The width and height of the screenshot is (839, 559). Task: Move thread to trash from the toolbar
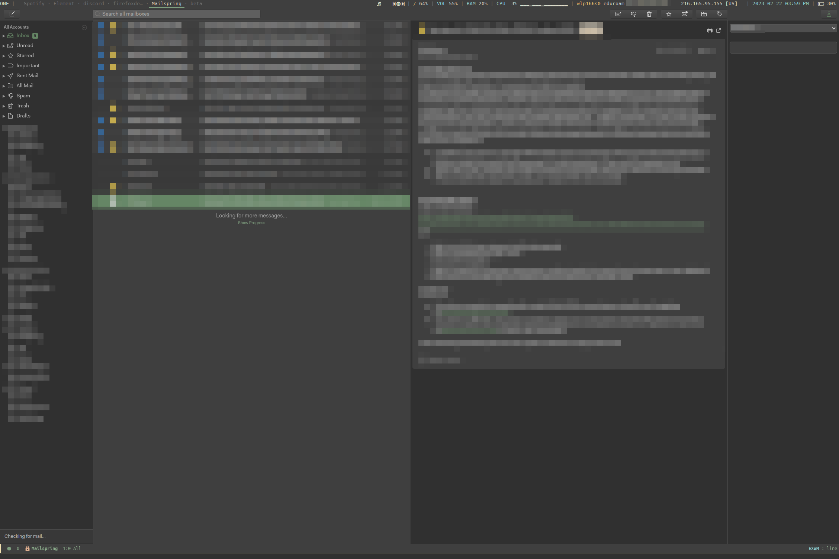(x=649, y=14)
